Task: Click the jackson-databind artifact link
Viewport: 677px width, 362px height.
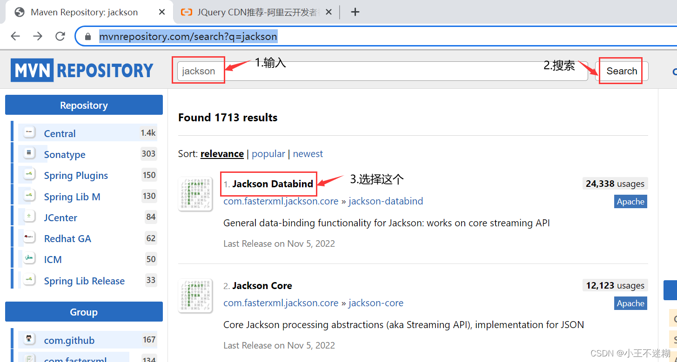Action: click(x=386, y=201)
